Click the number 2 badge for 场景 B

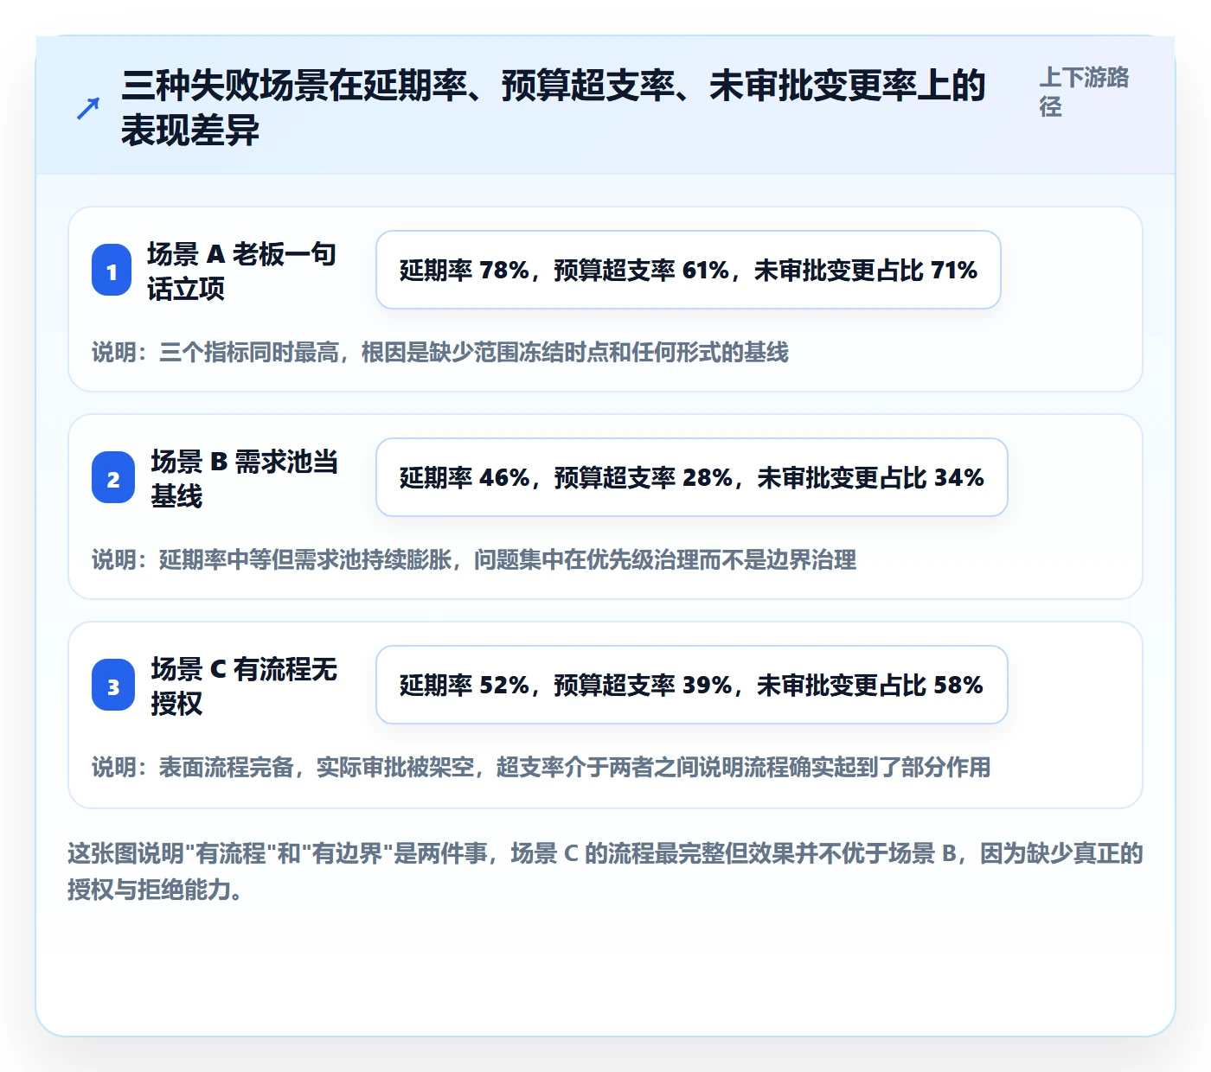113,478
